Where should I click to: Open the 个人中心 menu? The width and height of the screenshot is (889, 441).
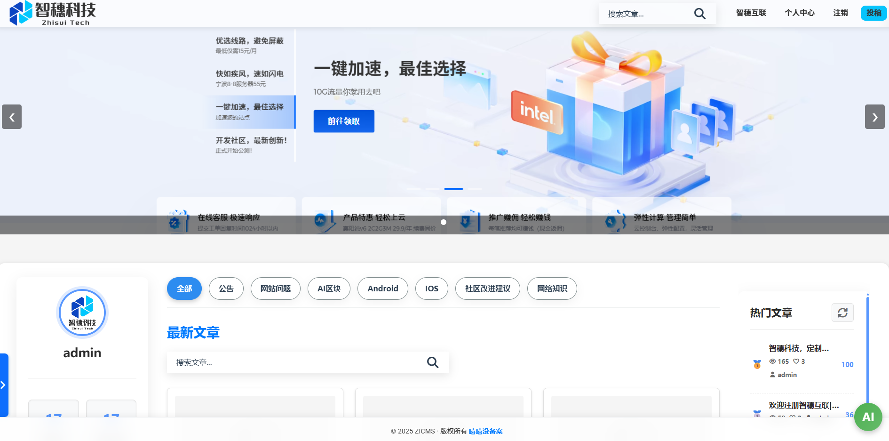click(799, 13)
